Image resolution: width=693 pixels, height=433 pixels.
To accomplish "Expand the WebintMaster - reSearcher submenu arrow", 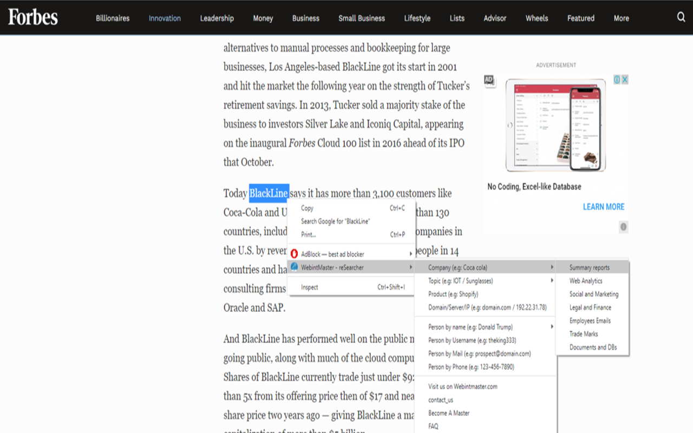I will pyautogui.click(x=411, y=267).
